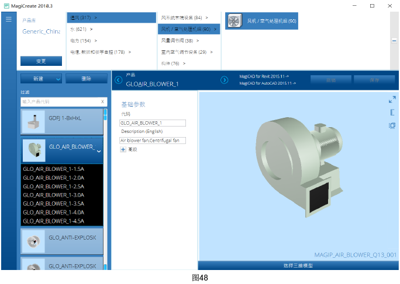
Task: Click the 保存 button in the product header
Action: tap(374, 80)
